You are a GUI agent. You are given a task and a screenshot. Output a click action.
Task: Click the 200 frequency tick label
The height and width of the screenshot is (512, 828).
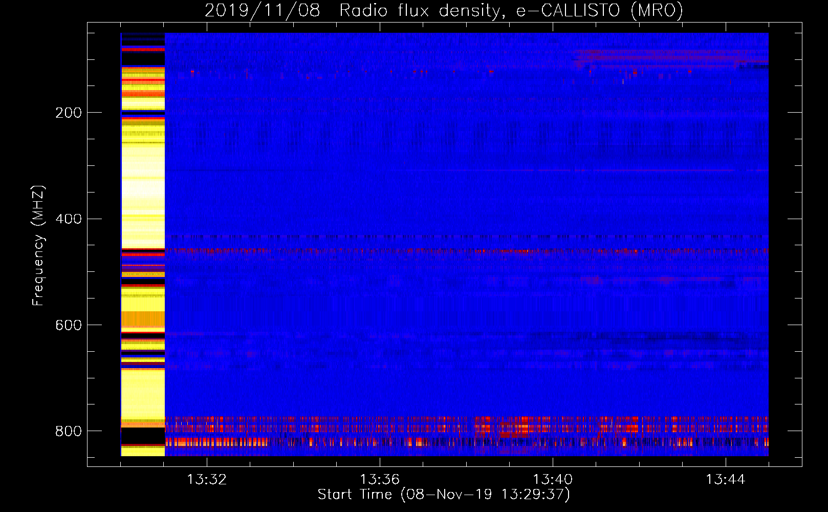coord(69,113)
